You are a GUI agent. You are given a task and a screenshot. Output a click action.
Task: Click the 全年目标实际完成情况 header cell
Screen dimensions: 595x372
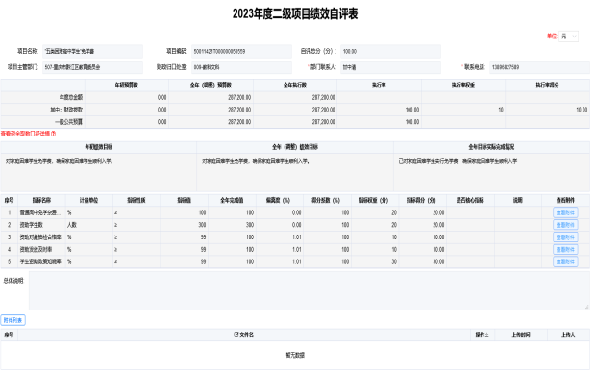[x=492, y=147]
